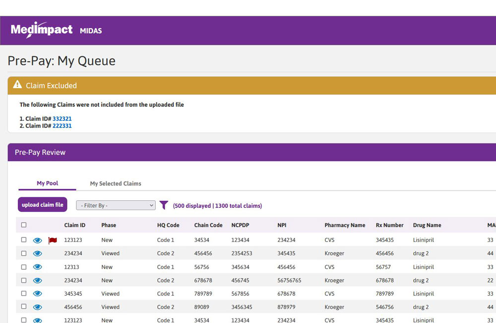
Task: Switch to the My Pool tab
Action: tap(48, 184)
